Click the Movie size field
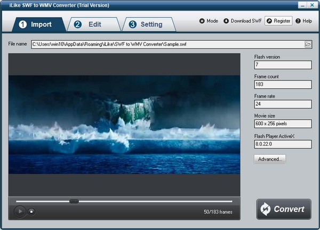 coord(283,124)
